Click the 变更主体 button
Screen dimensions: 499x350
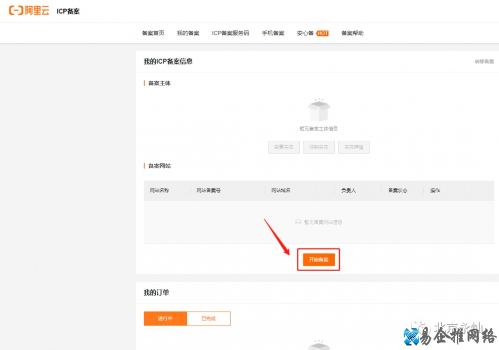(283, 147)
